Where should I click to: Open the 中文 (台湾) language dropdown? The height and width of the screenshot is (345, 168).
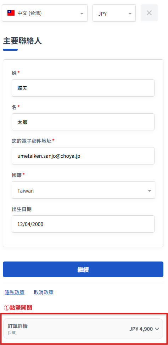pos(45,13)
